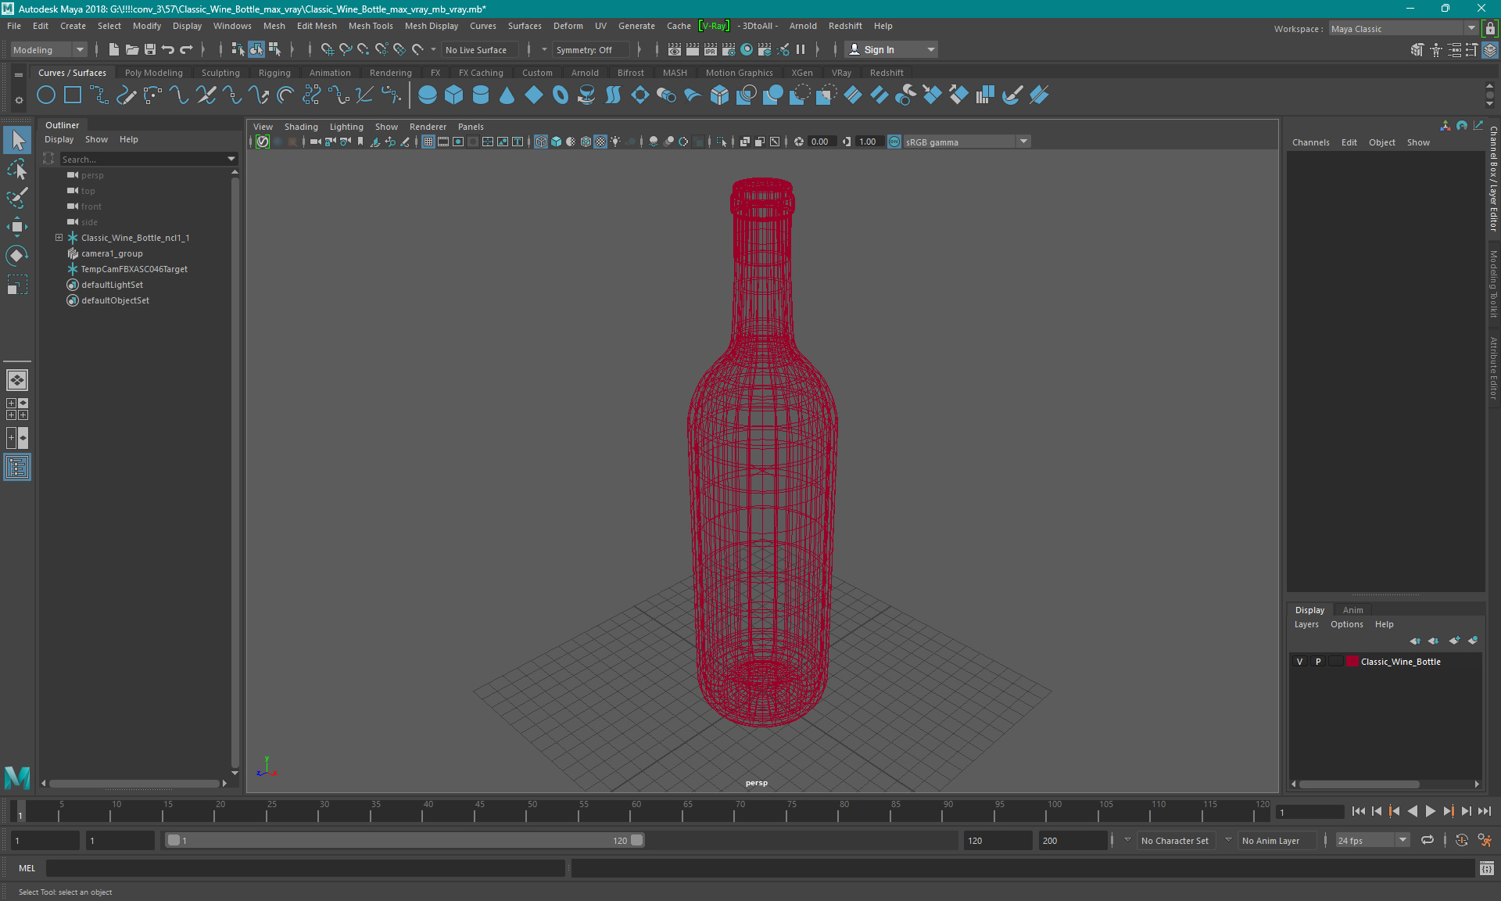Expand the sRGB gamma color profile dropdown
This screenshot has width=1501, height=901.
[1024, 142]
